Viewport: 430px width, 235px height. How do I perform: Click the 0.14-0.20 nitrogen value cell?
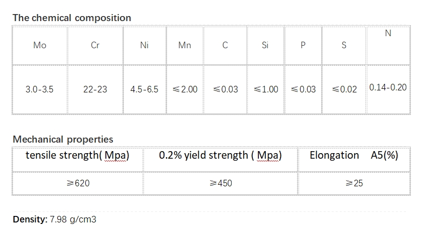[388, 89]
